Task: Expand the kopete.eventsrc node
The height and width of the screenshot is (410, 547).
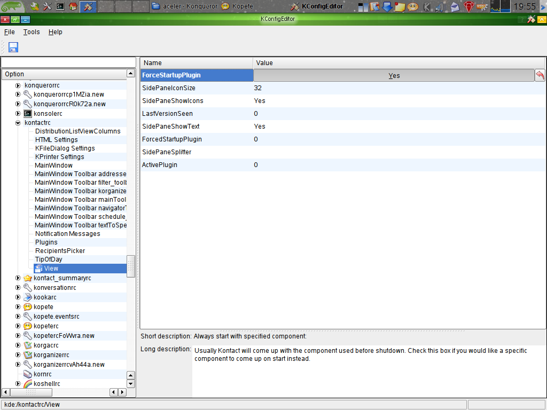Action: point(18,317)
